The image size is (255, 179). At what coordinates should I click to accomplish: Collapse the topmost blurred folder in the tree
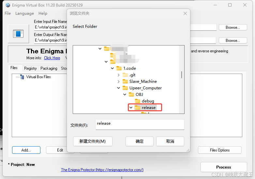tap(100, 49)
